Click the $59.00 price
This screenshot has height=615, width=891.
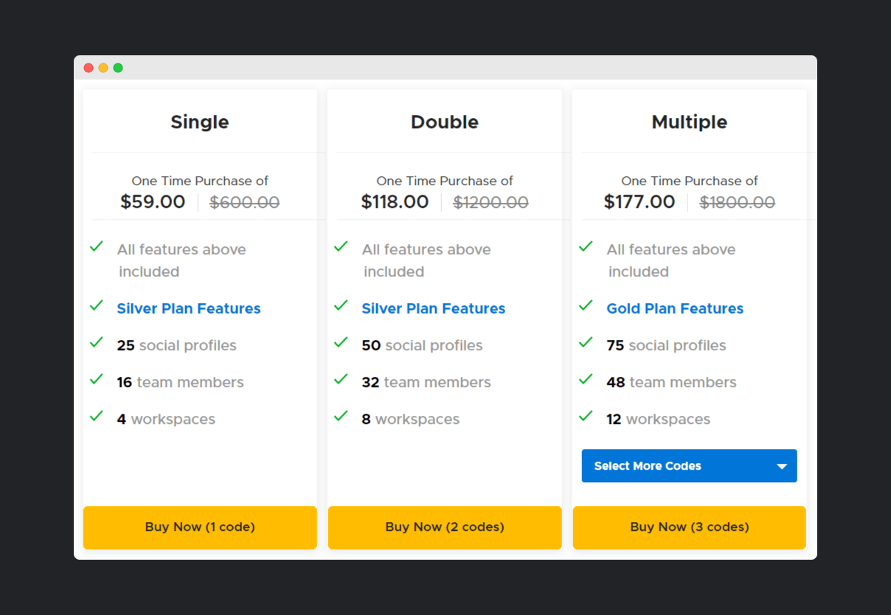(x=153, y=202)
